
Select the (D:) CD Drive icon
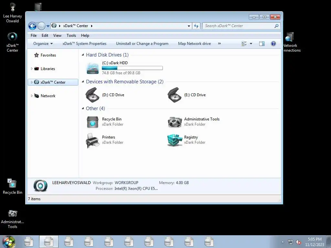[92, 95]
